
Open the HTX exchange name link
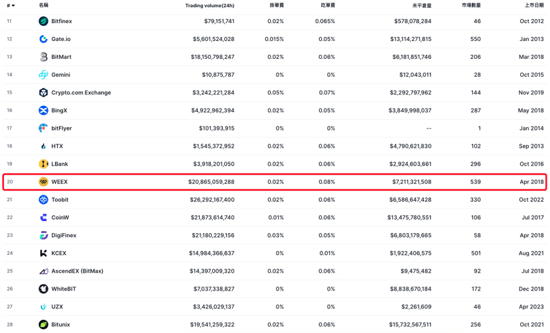(x=57, y=146)
